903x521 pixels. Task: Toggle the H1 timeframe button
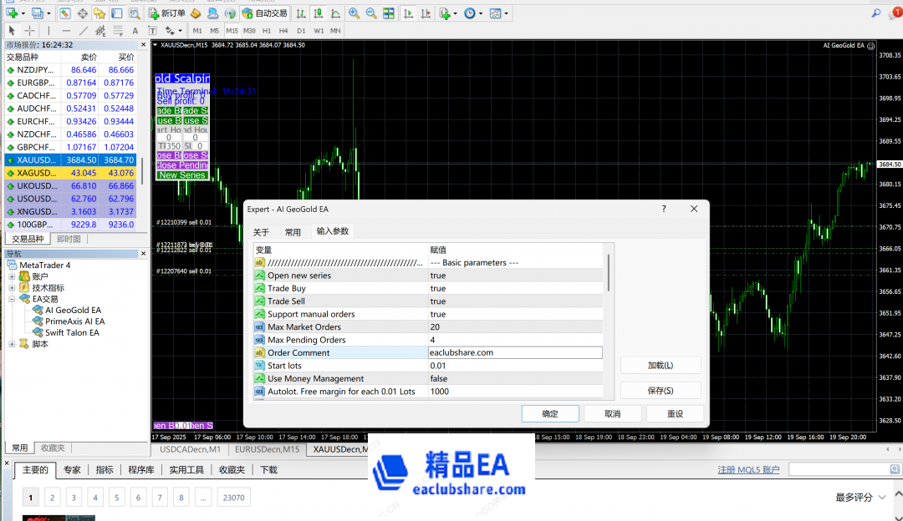pyautogui.click(x=267, y=31)
